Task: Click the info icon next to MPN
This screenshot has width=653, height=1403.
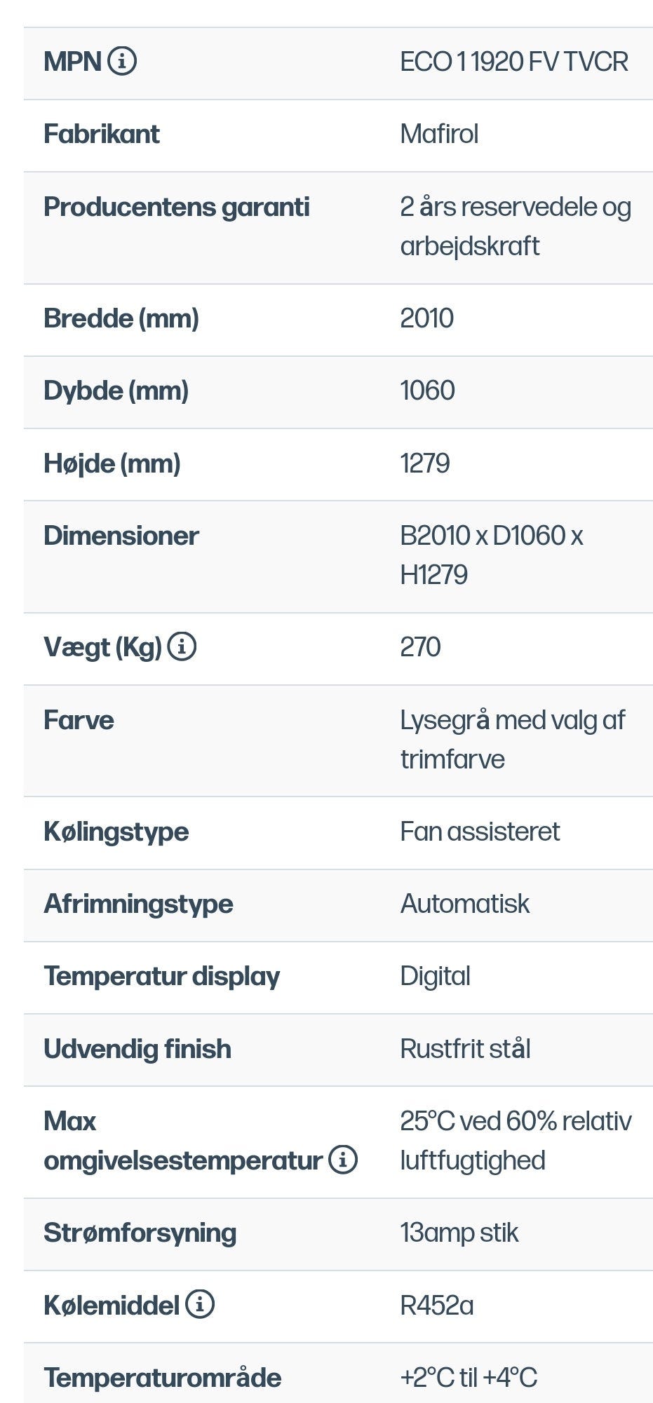Action: 122,62
